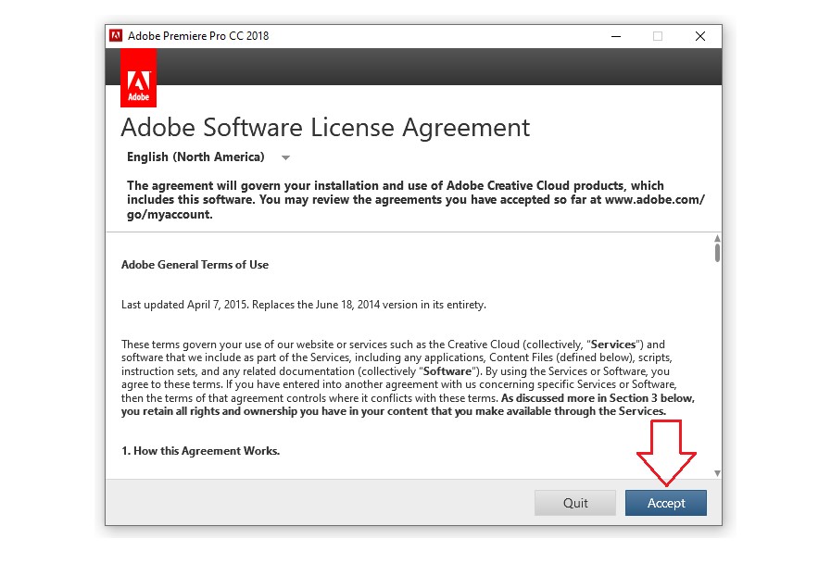The image size is (831, 564).
Task: Click the scroll down arrow of agreement text
Action: (717, 473)
